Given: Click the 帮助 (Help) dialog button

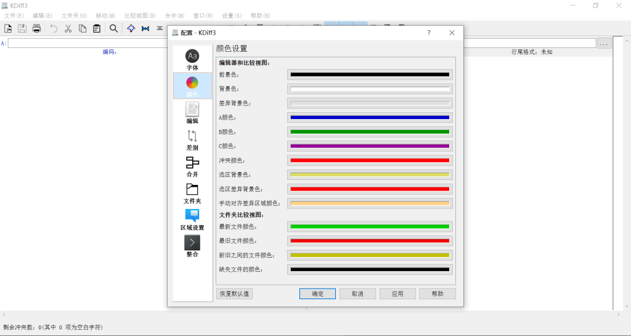Looking at the screenshot, I should coord(438,293).
